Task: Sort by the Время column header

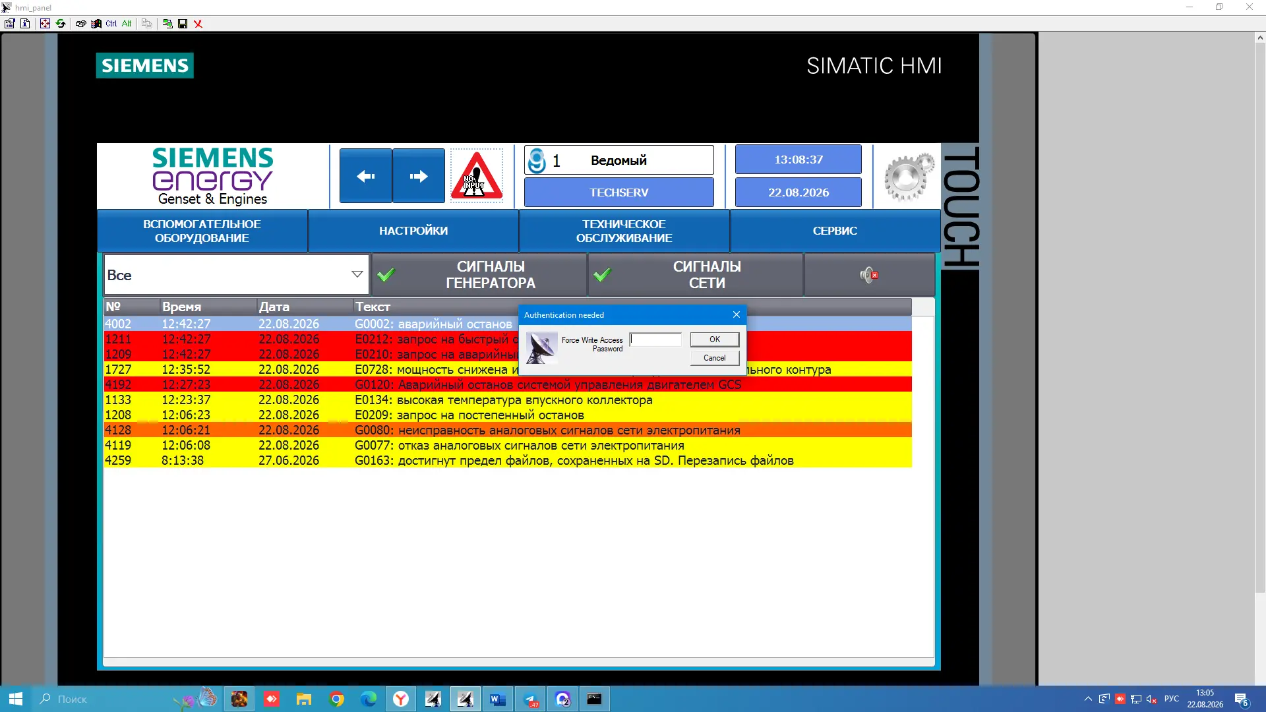Action: (208, 307)
